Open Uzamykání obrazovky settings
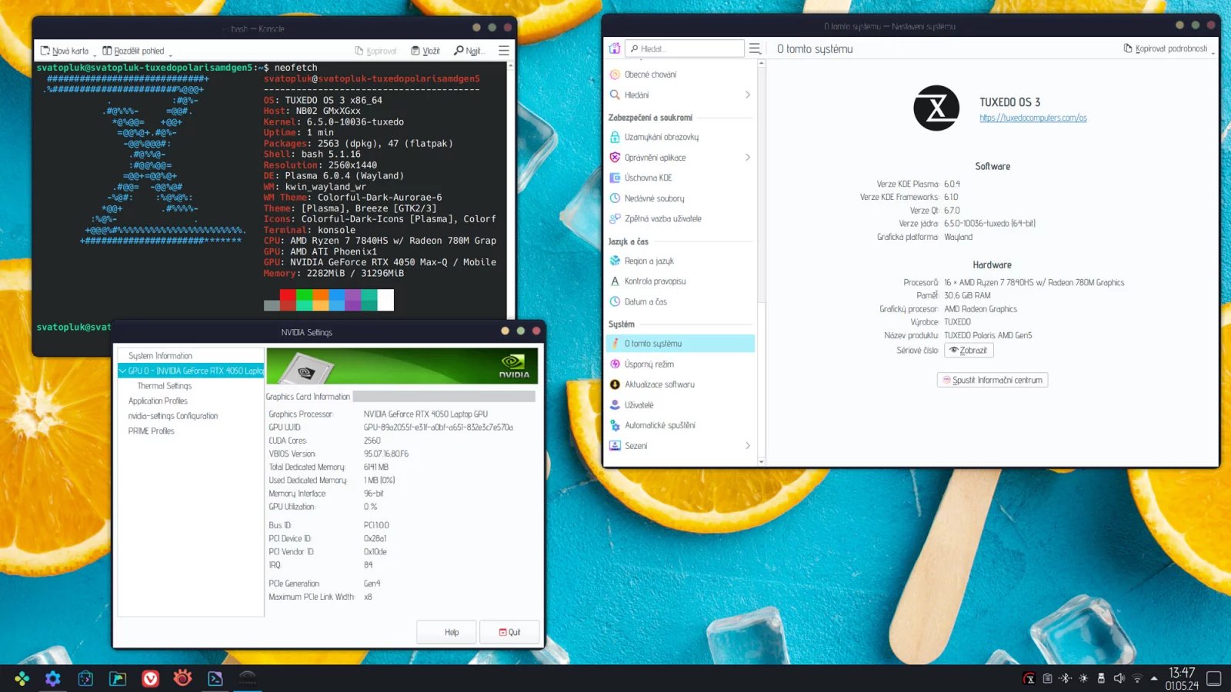 click(x=680, y=137)
